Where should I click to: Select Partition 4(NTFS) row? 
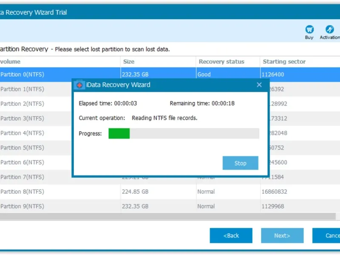pos(36,133)
